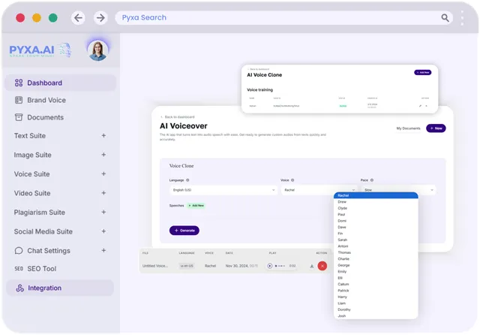Click the browser forward arrow
Viewport: 480px width, 335px height.
click(100, 18)
